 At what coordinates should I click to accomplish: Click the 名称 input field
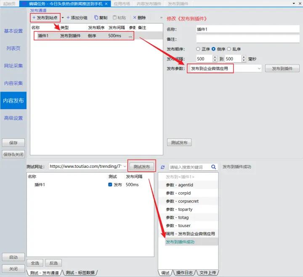coord(248,29)
